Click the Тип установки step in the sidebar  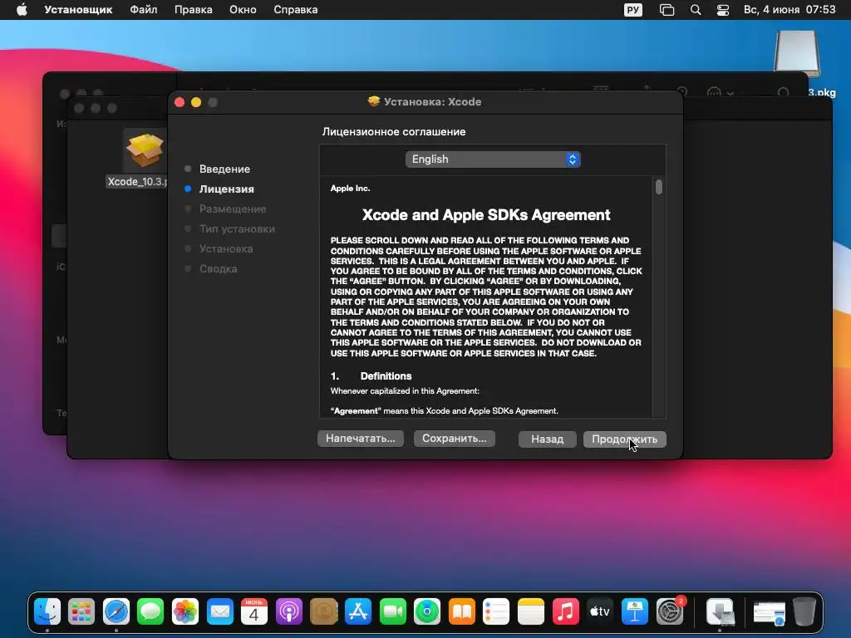tap(237, 229)
